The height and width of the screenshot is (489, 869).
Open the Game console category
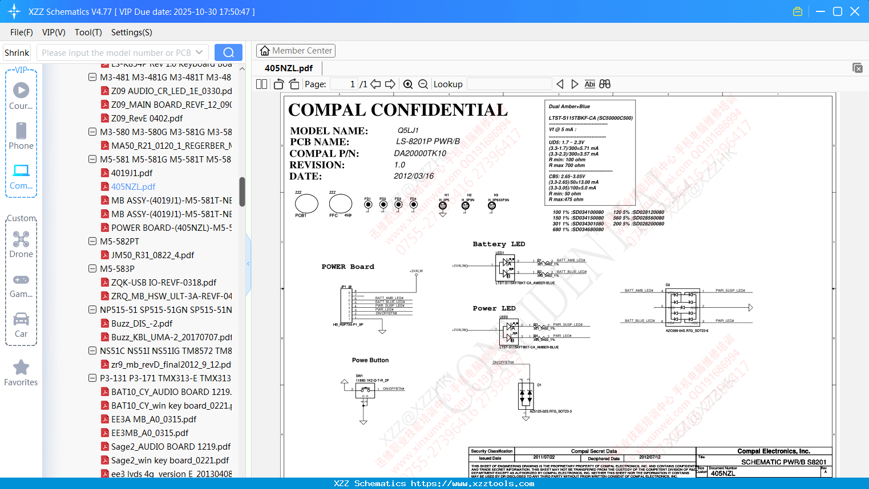(21, 286)
